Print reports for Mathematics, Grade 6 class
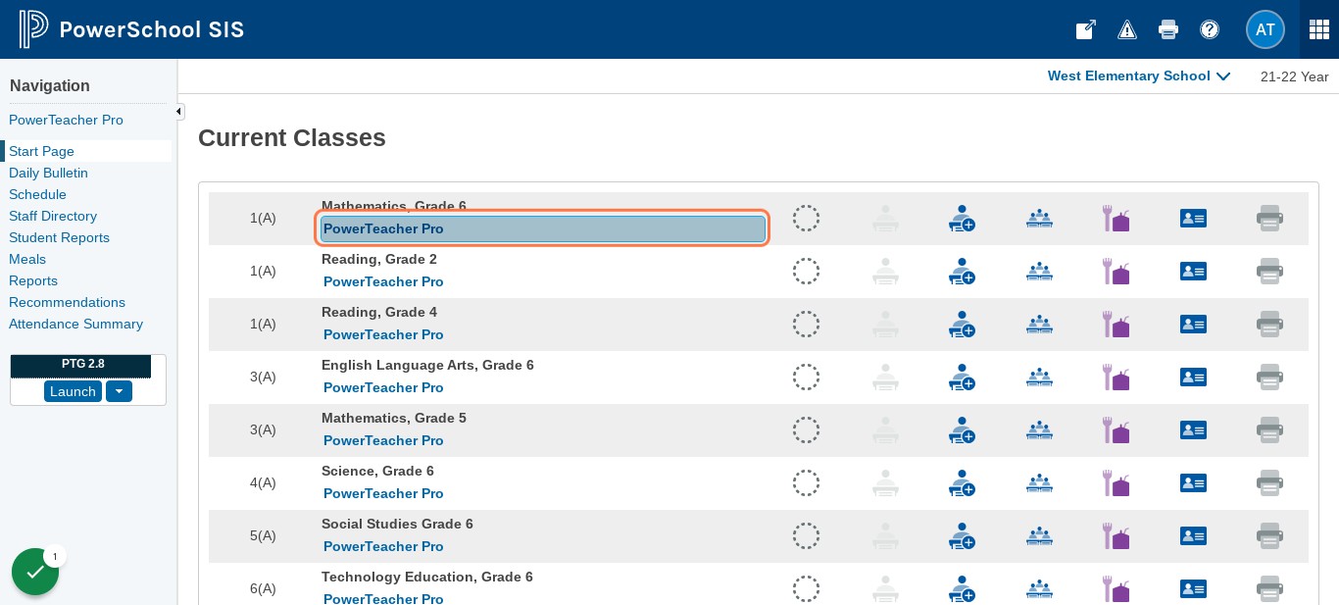Screen dimensions: 1339x605 (x=1269, y=219)
